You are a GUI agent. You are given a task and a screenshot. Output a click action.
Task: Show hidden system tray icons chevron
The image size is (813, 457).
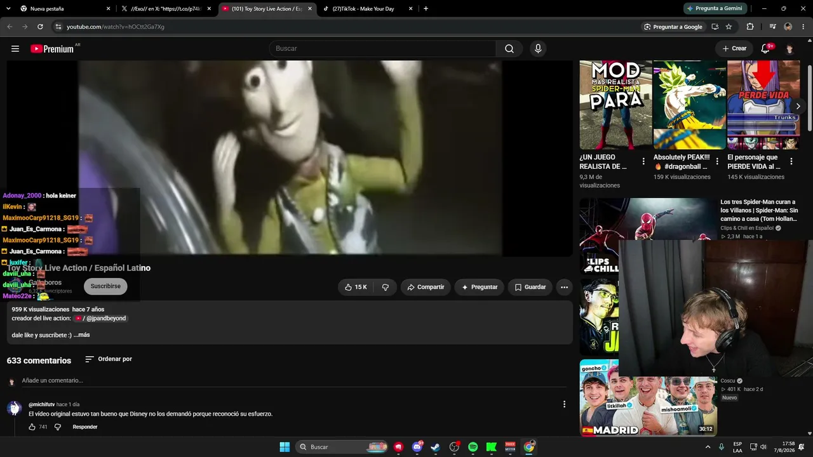tap(708, 447)
